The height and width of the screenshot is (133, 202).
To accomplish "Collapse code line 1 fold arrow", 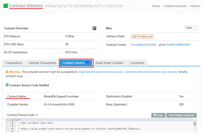I will click(15, 120).
